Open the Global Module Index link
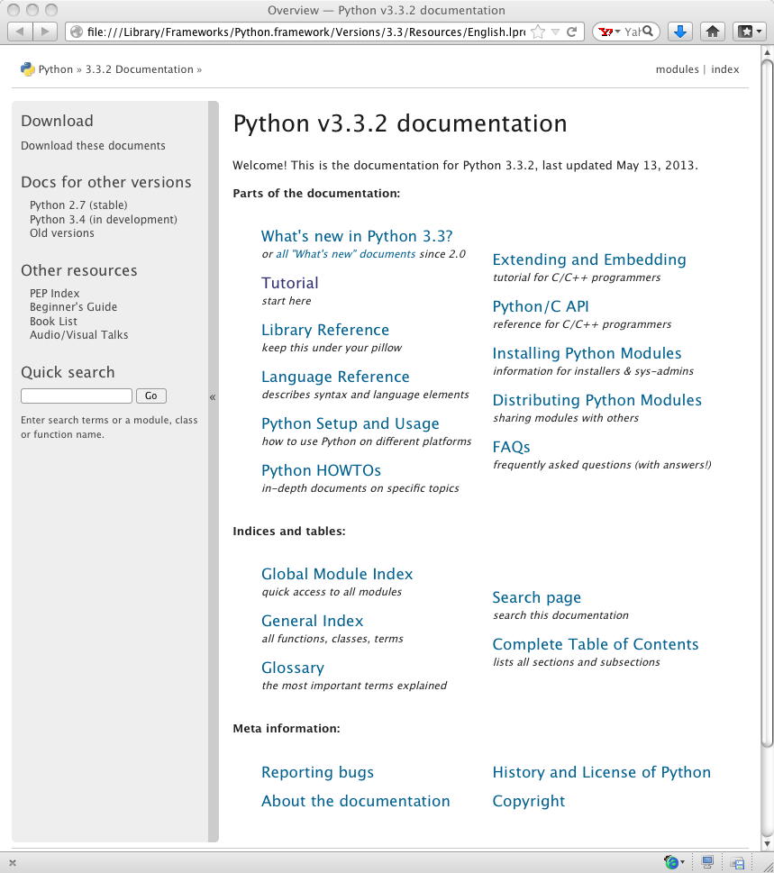Viewport: 774px width, 873px height. [x=337, y=574]
